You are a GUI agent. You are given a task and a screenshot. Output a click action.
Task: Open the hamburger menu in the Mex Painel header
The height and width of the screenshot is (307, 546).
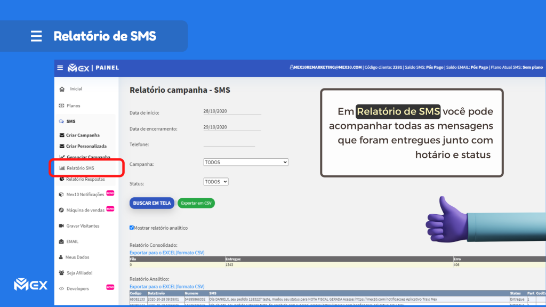click(60, 68)
